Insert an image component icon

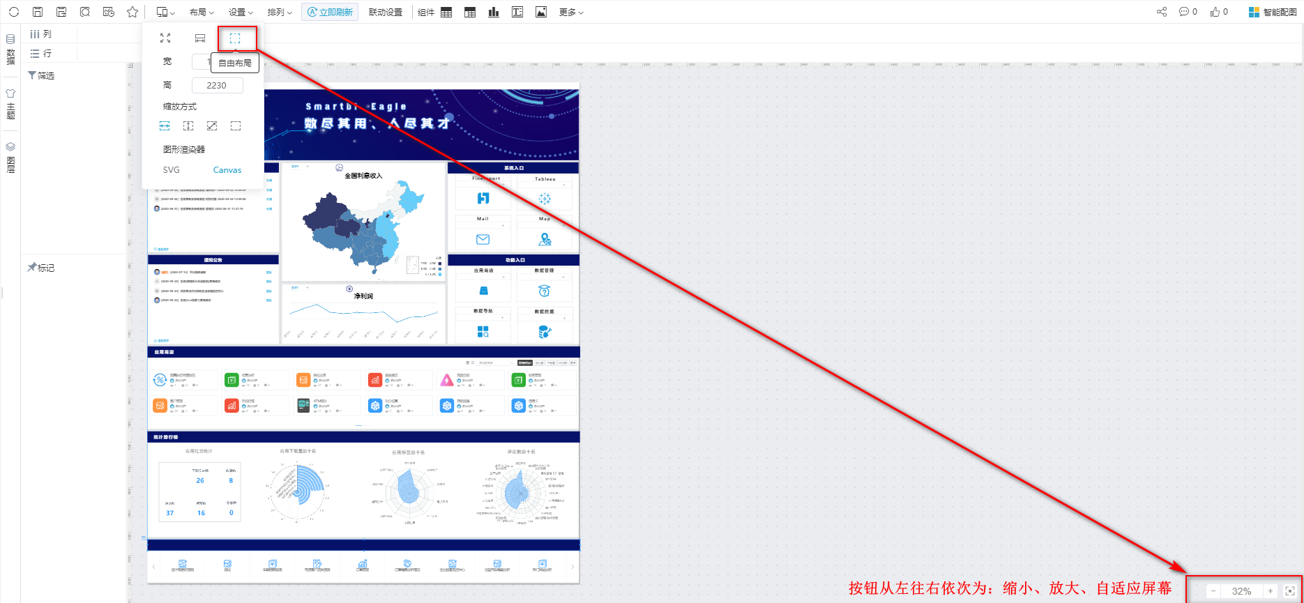click(541, 12)
